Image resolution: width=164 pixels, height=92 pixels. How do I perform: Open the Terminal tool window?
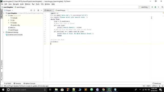[x=17, y=84]
